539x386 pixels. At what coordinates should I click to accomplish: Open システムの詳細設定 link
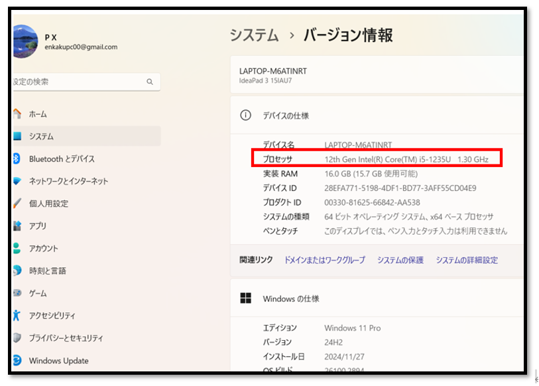[x=467, y=260]
